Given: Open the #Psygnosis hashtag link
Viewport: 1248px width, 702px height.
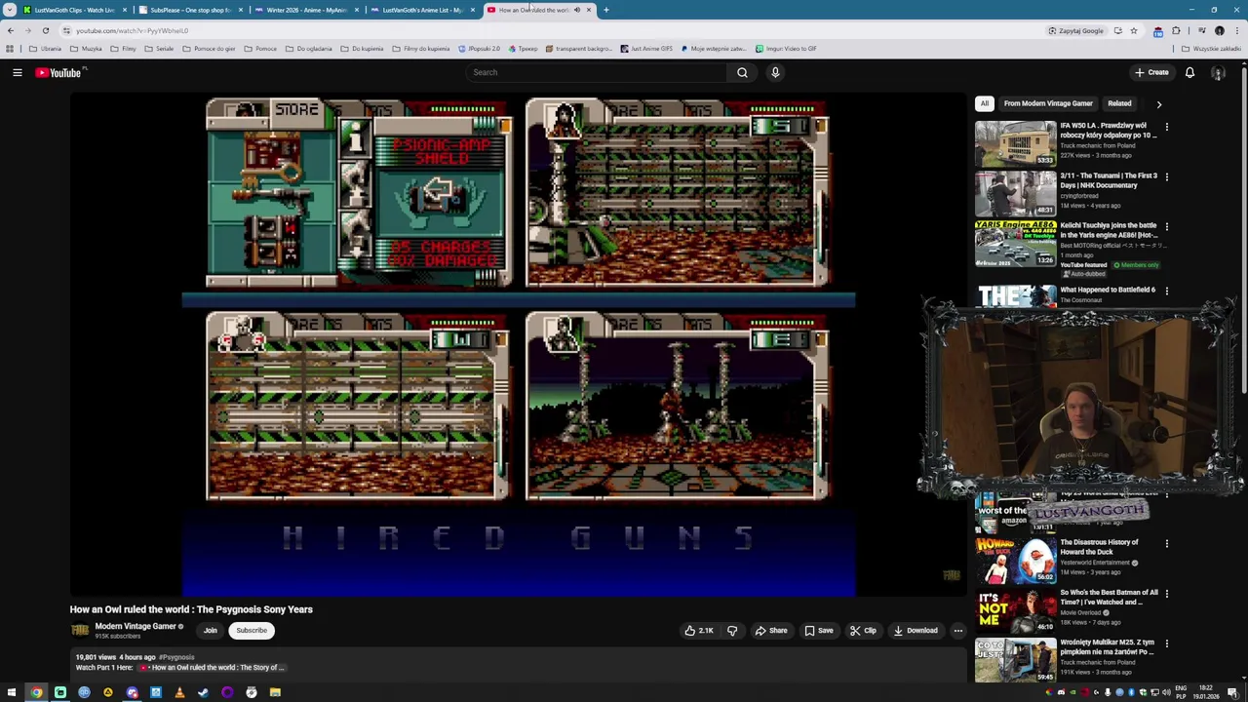Looking at the screenshot, I should click(x=176, y=657).
